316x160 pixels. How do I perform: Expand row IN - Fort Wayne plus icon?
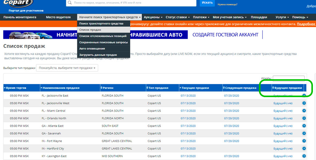(x=304, y=141)
